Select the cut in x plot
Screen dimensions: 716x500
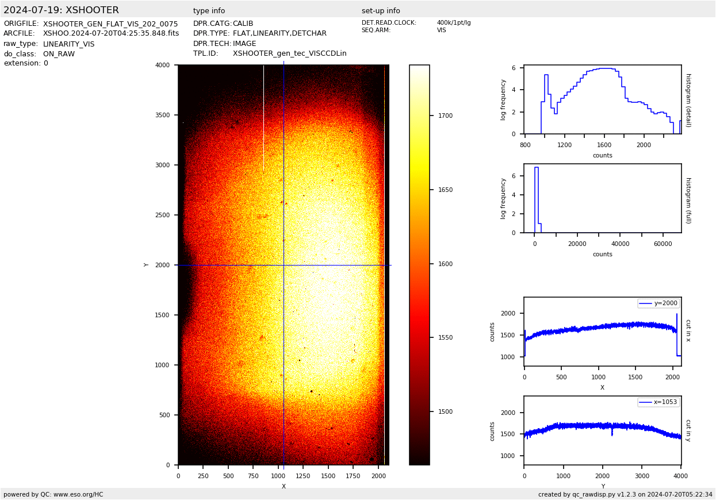pos(602,332)
